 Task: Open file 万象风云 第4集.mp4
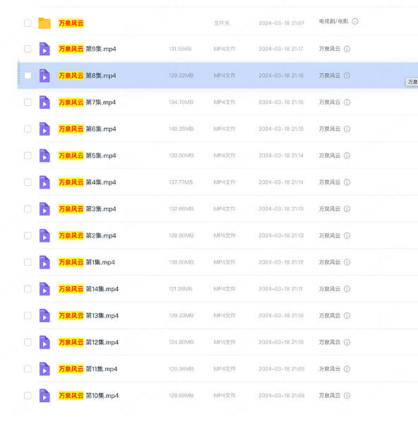tap(88, 182)
